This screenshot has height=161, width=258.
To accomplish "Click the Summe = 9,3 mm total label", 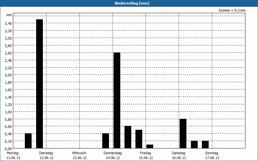I will 232,10.
